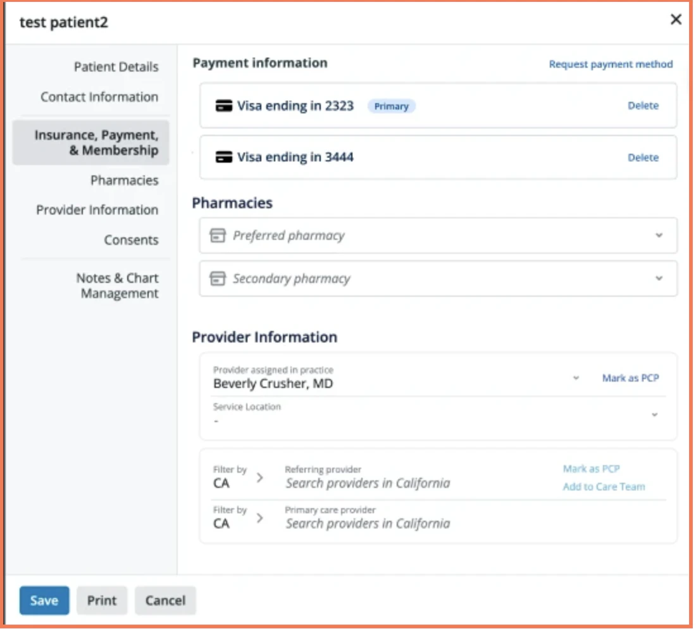Delete the Visa ending in 3444
The width and height of the screenshot is (696, 629).
point(643,158)
